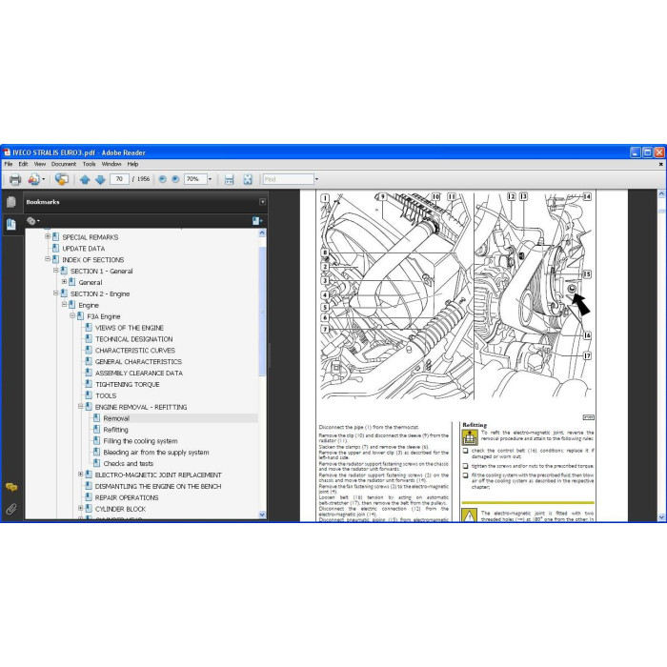This screenshot has width=667, height=667.
Task: Collapse the F3A Engine node
Action: (72, 315)
